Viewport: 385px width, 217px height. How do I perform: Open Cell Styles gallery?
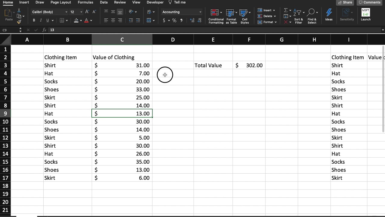click(245, 16)
